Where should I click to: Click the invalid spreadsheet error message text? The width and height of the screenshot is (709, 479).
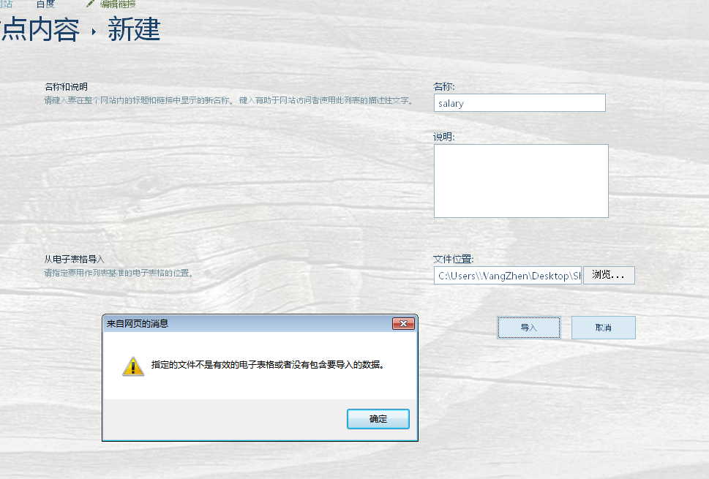(x=268, y=365)
